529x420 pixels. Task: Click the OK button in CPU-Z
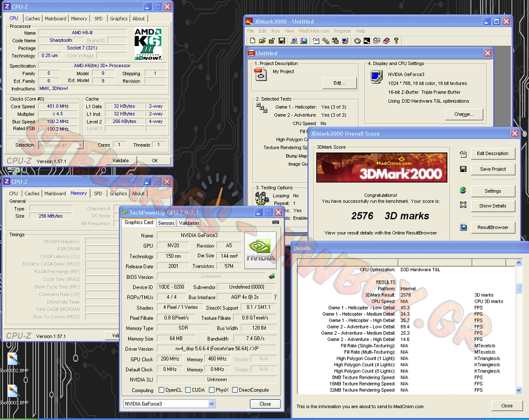tap(155, 161)
